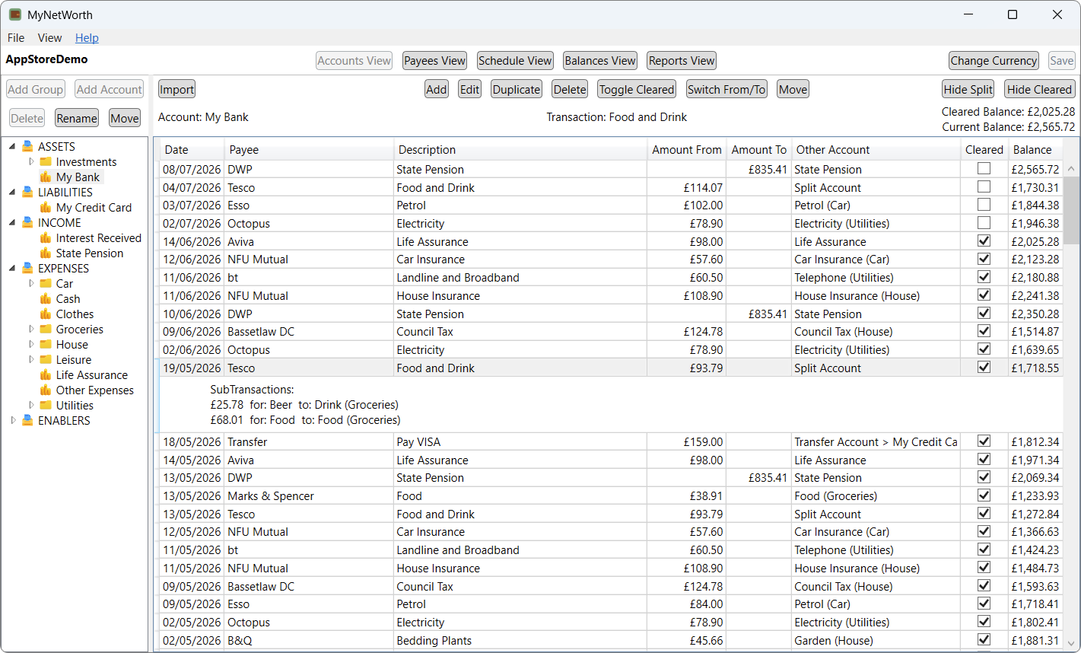Uncheck Cleared for 13/05/2026 Marks & Spencer

984,495
